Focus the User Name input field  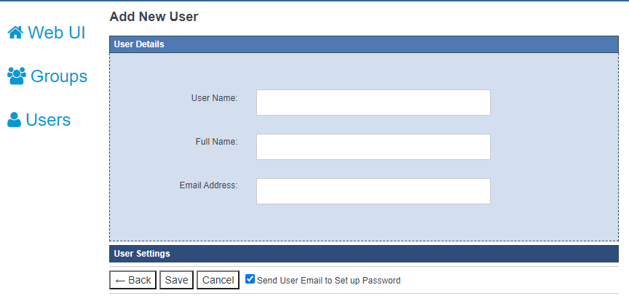(373, 103)
